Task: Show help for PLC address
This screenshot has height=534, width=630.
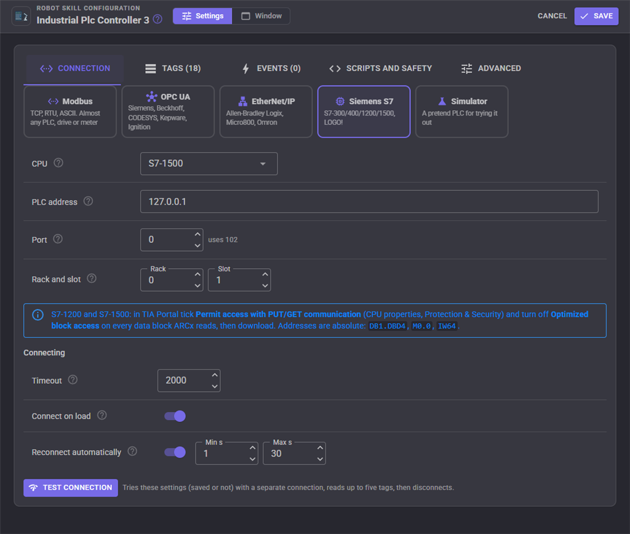Action: [88, 201]
